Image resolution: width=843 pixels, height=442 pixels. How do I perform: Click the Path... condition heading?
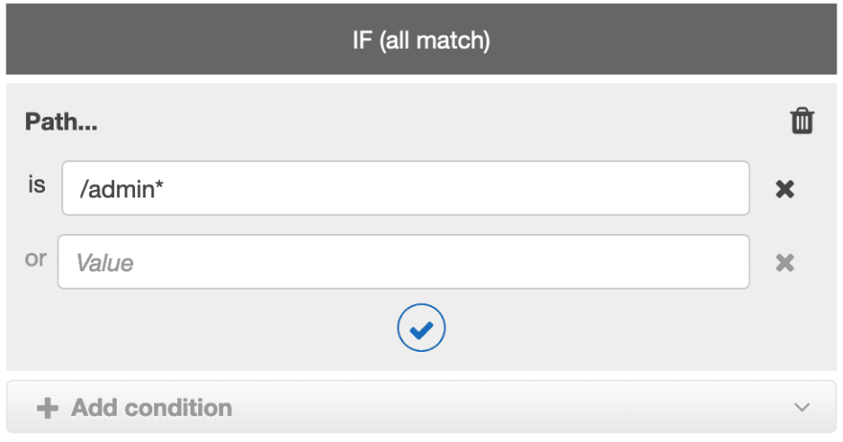(x=60, y=122)
